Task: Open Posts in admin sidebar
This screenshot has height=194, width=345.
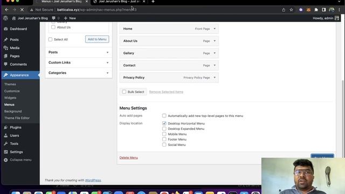Action: (14, 39)
